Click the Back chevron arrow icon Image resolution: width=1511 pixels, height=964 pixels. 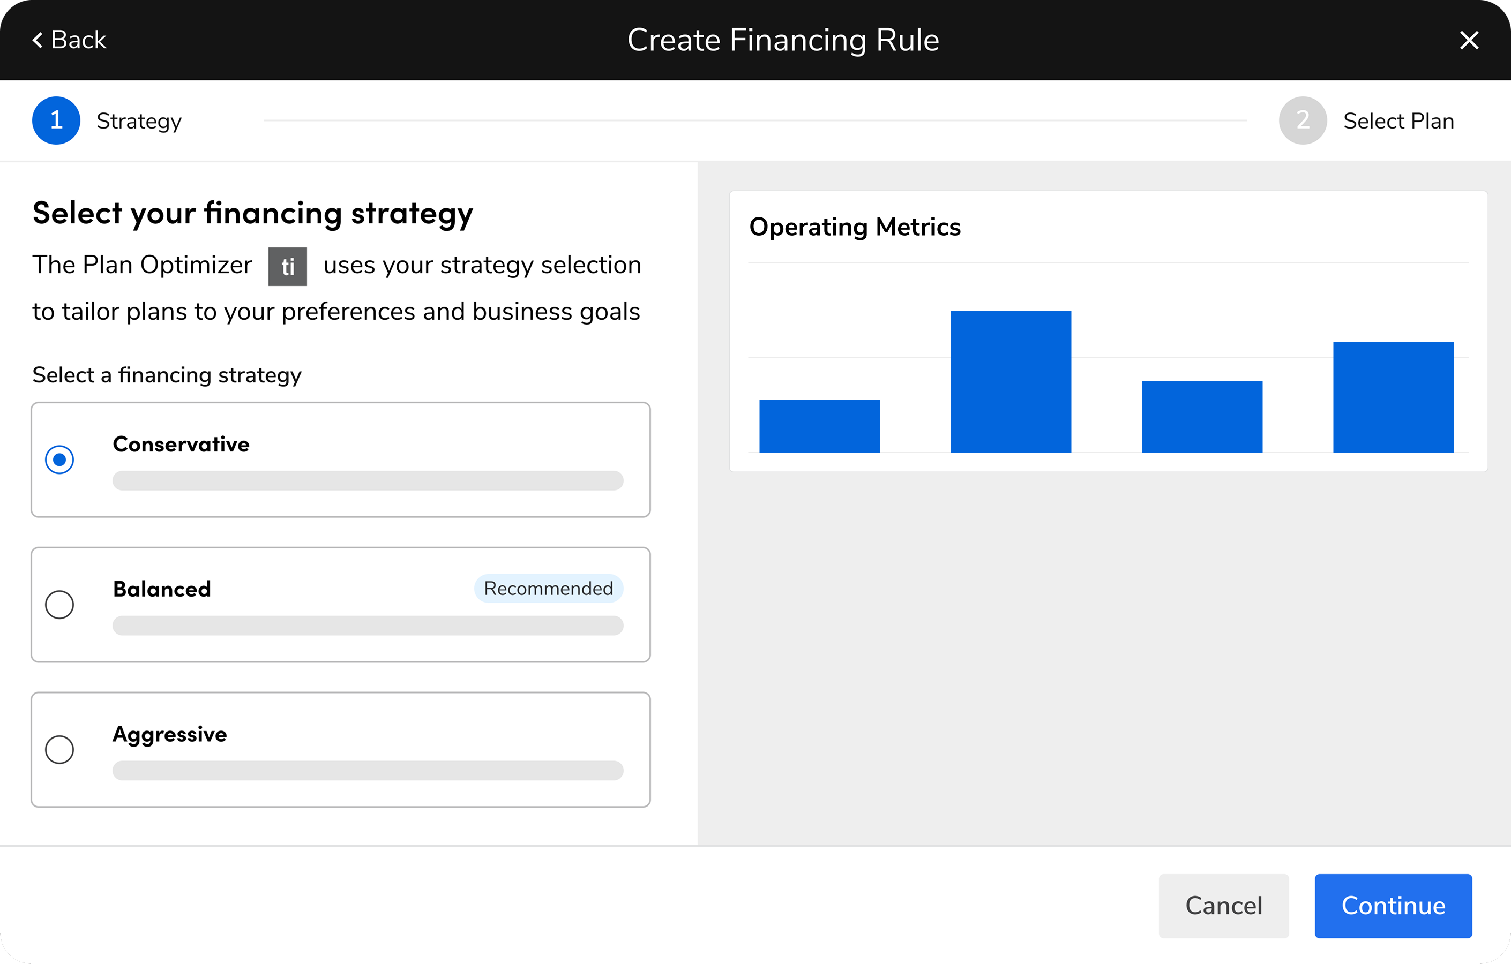click(x=38, y=40)
